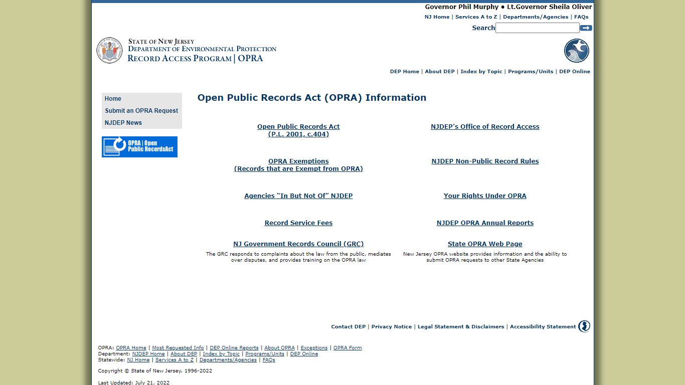Open Your Rights Under OPRA link
Viewport: 685px width, 385px height.
pos(485,196)
